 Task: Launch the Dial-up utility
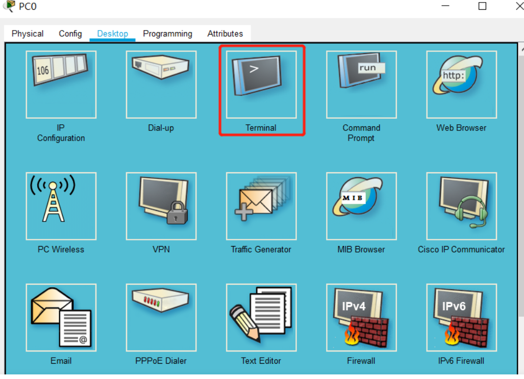161,85
